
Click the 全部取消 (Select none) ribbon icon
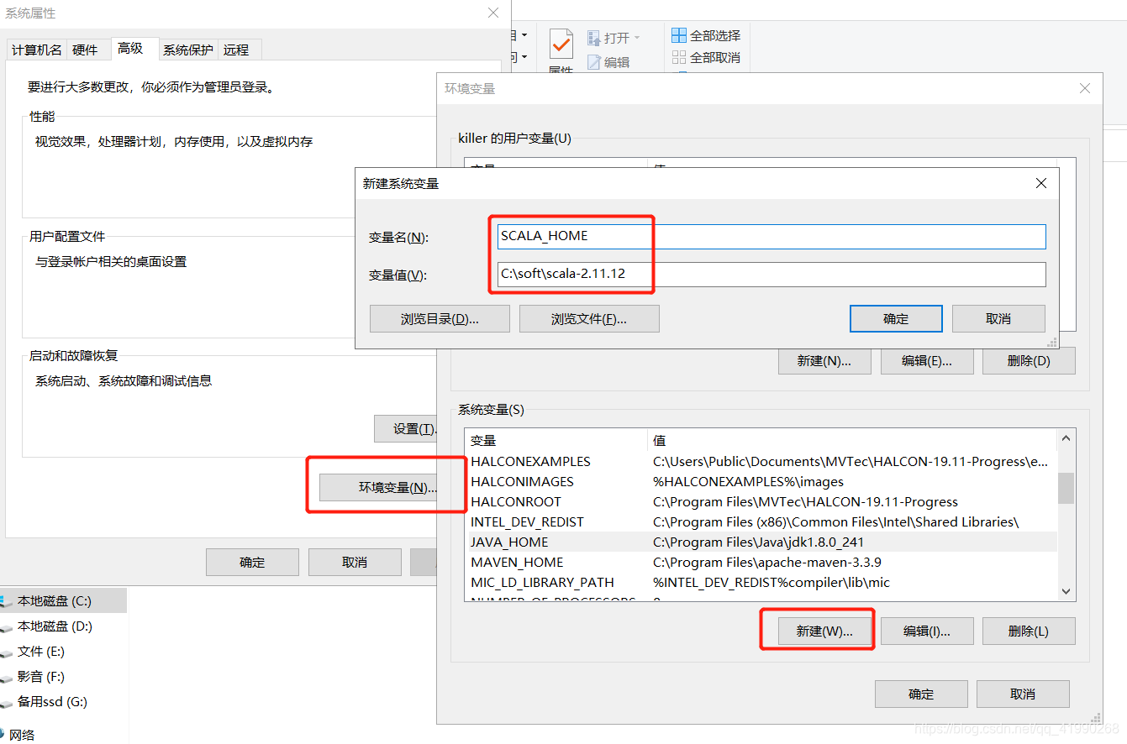point(679,57)
